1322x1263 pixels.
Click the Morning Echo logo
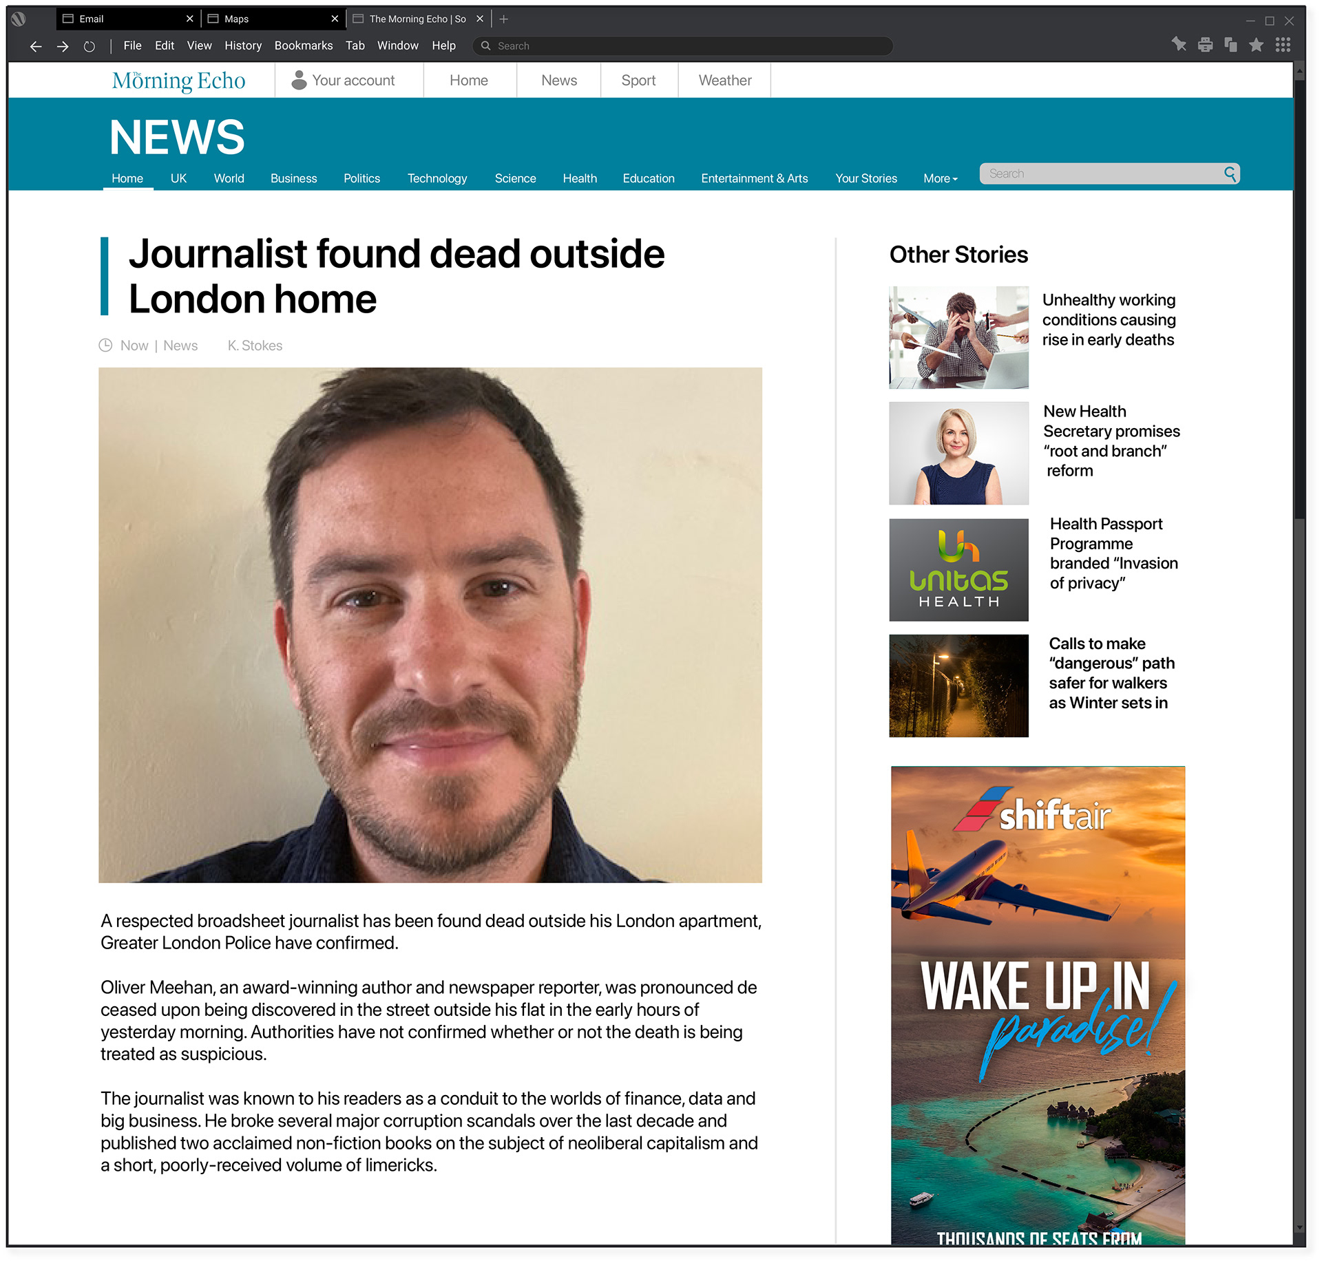(x=178, y=81)
